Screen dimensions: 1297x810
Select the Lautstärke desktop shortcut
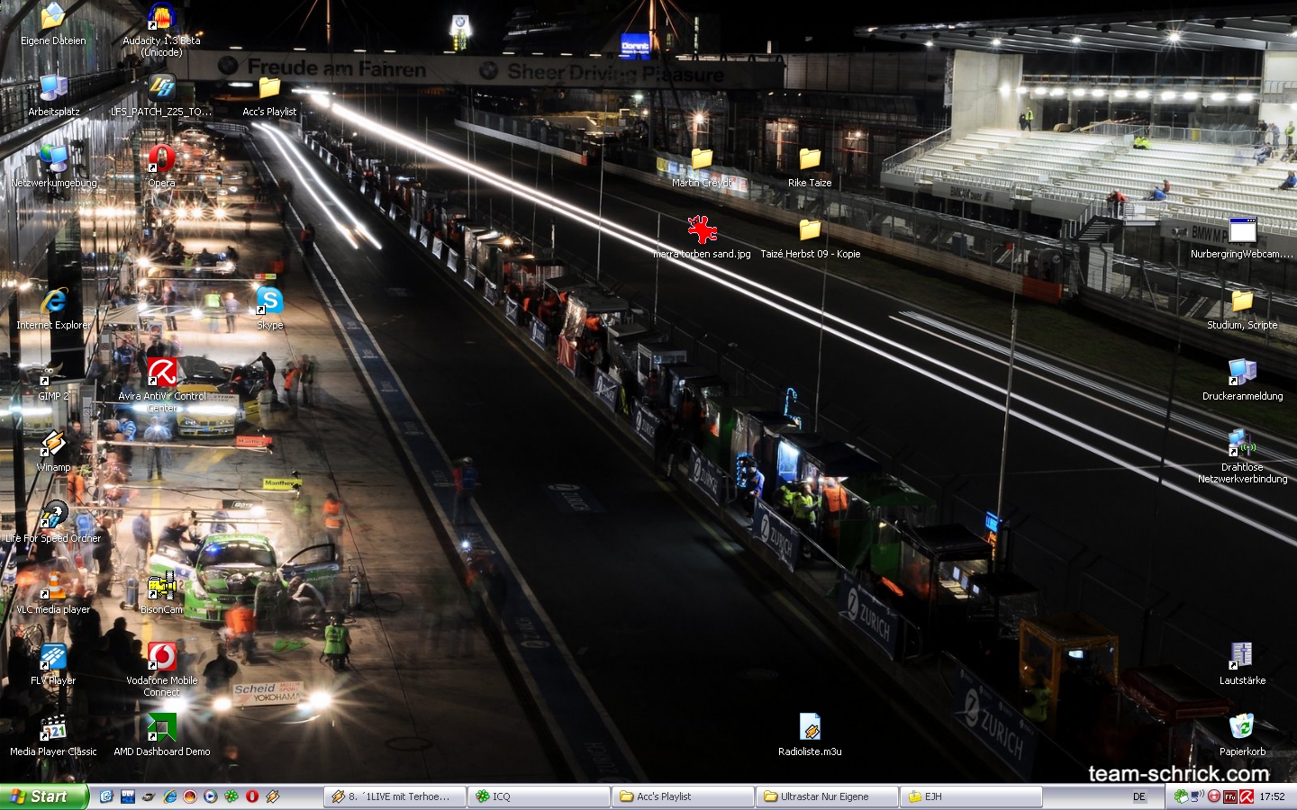tap(1242, 665)
